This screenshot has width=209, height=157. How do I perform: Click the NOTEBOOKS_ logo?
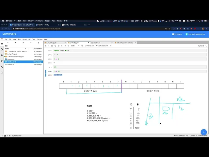[9, 34]
